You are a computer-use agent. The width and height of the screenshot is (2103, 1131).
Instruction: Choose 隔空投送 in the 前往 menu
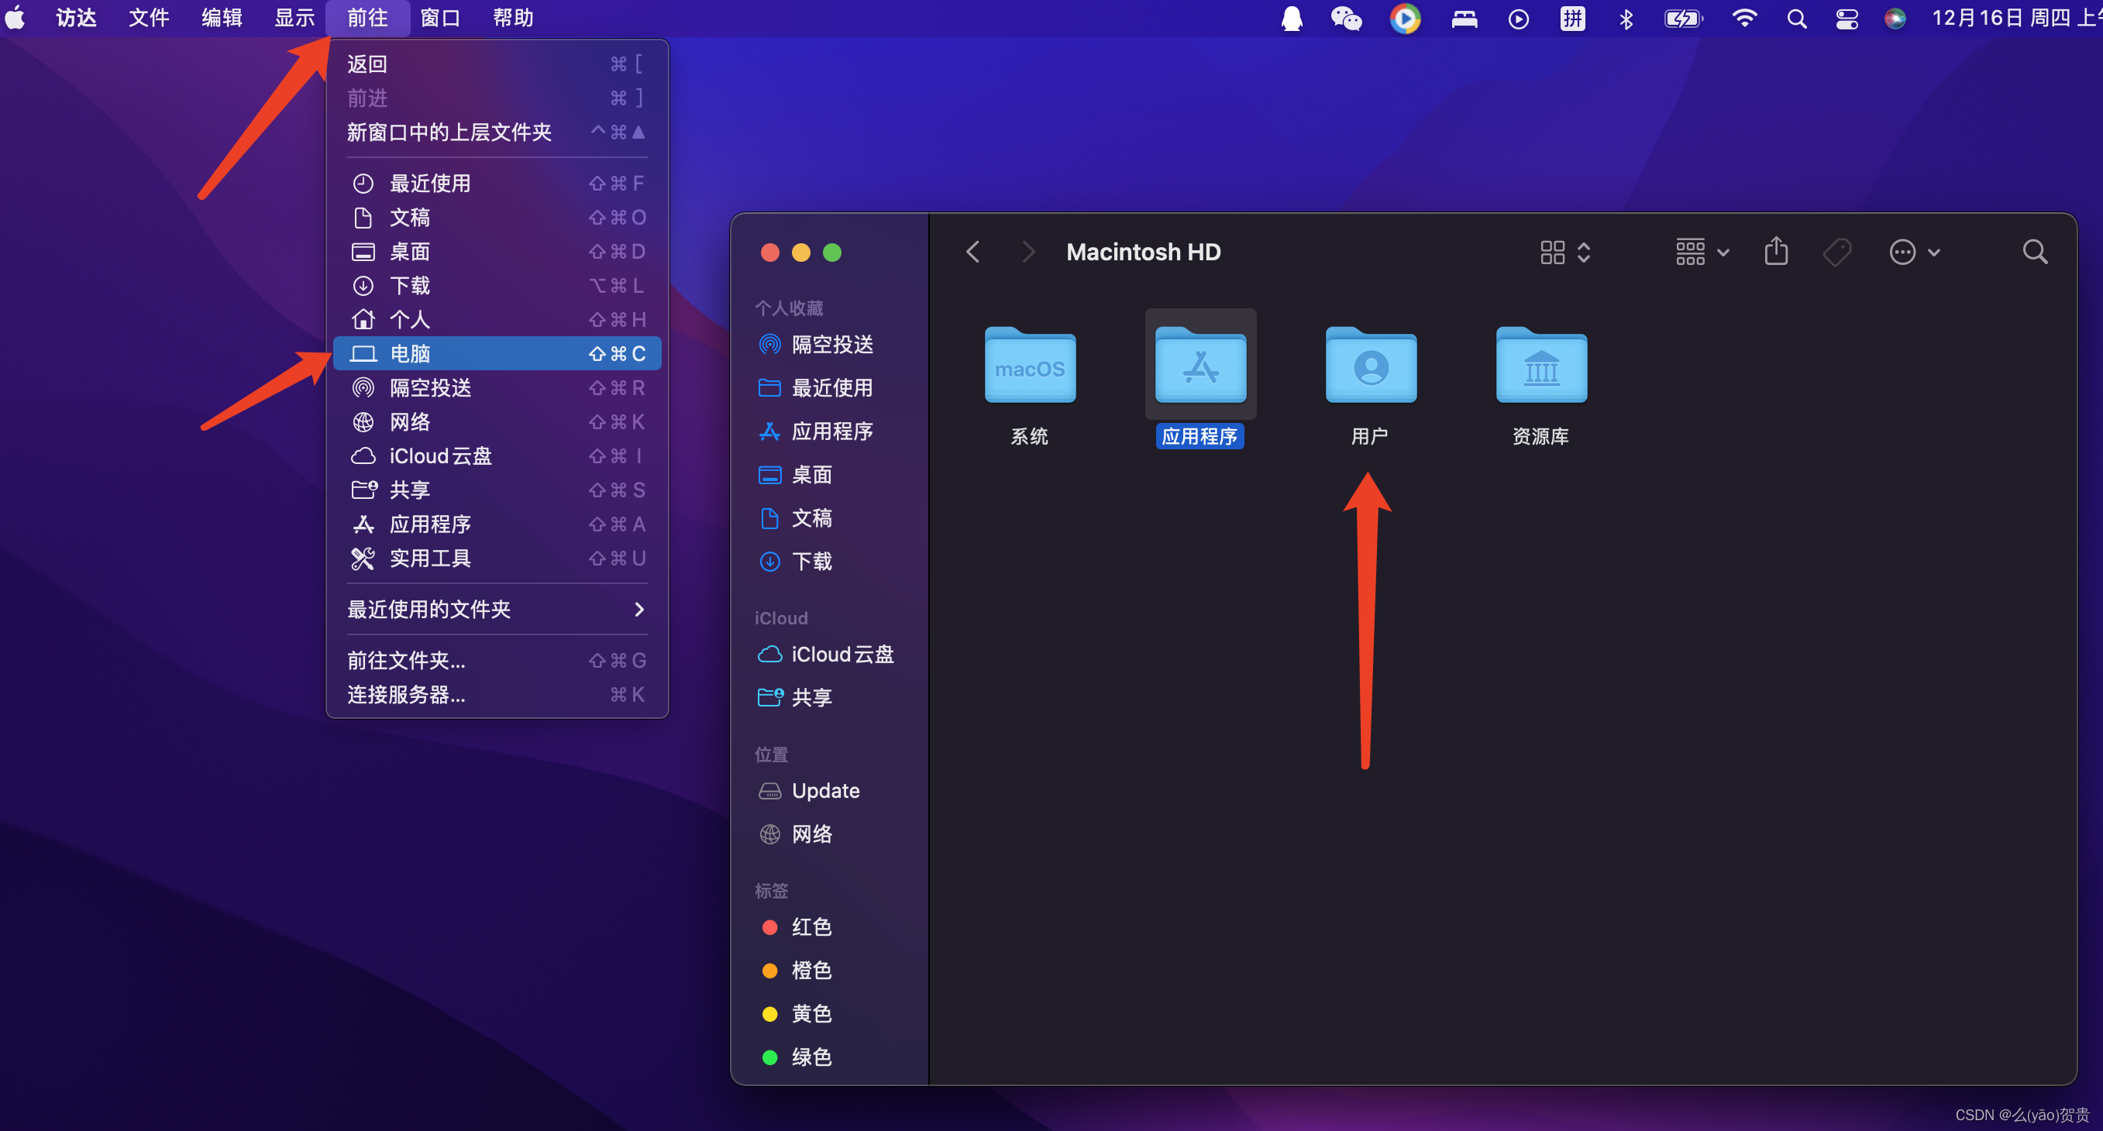[x=497, y=387]
